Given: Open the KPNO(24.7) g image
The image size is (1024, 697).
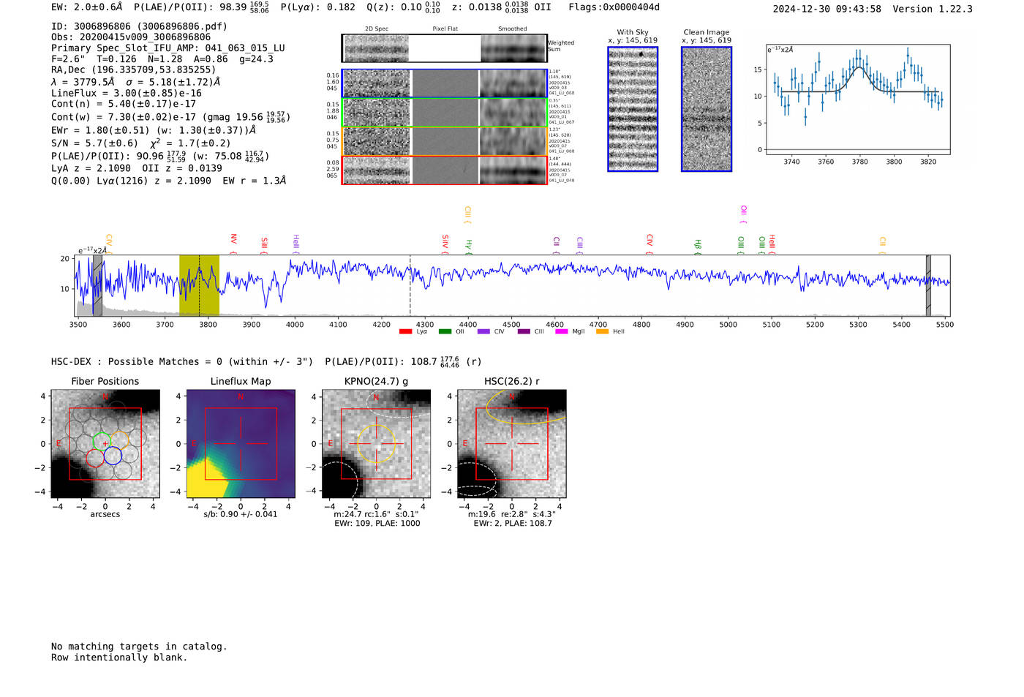Looking at the screenshot, I should pos(376,444).
